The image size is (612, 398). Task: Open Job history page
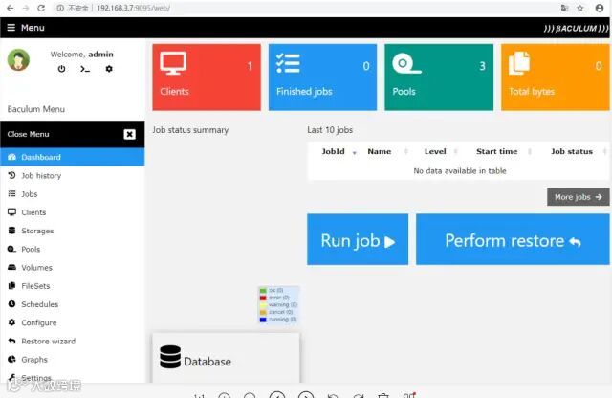click(73, 175)
